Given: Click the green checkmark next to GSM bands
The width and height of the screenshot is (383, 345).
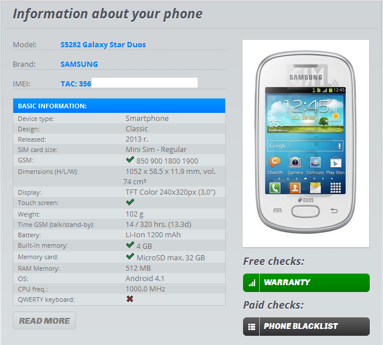Looking at the screenshot, I should click(130, 160).
